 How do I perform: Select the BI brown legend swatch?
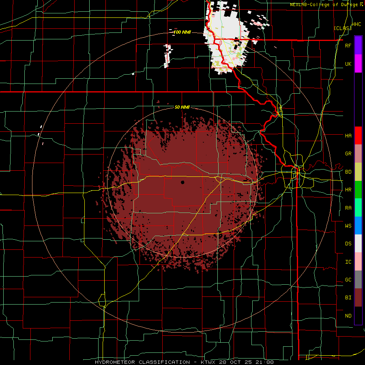[358, 298]
